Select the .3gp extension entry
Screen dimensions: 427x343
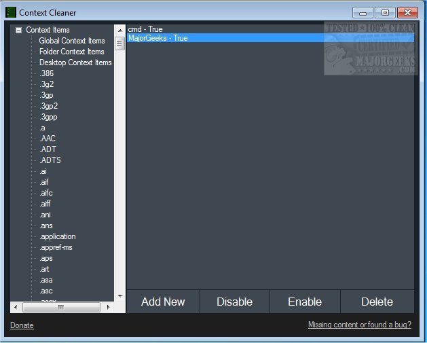(46, 95)
